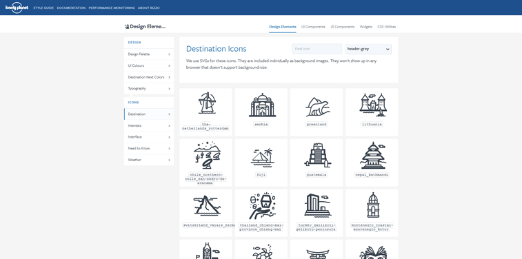Click the Lonely Planet logo
The width and height of the screenshot is (522, 259).
17,8
